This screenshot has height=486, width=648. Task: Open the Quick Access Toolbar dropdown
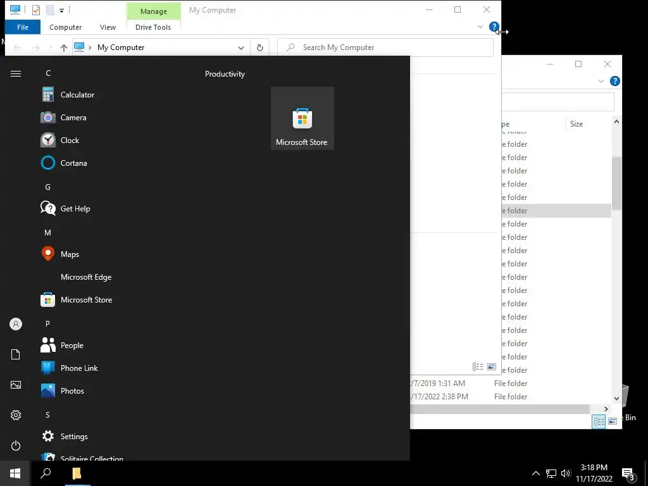tap(61, 10)
